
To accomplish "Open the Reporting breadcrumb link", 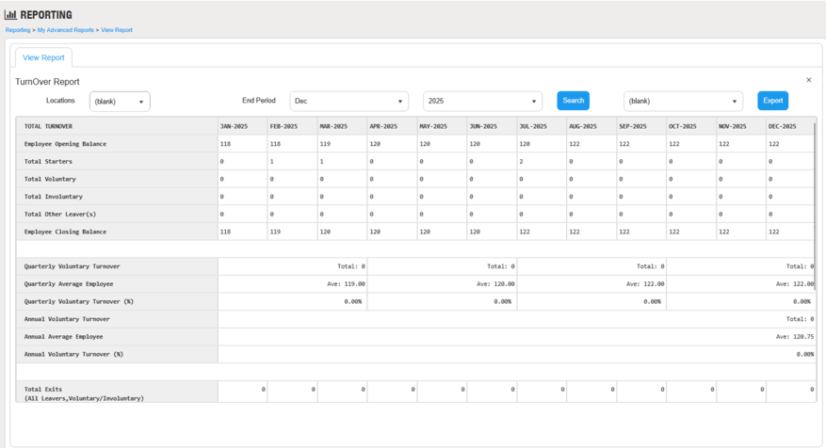I will tap(18, 30).
